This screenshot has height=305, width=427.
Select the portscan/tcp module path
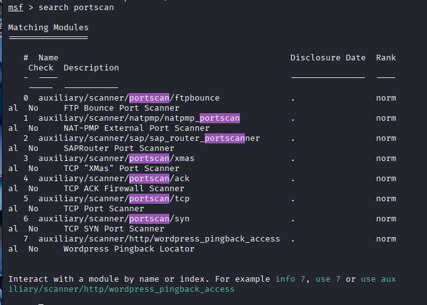(x=113, y=199)
